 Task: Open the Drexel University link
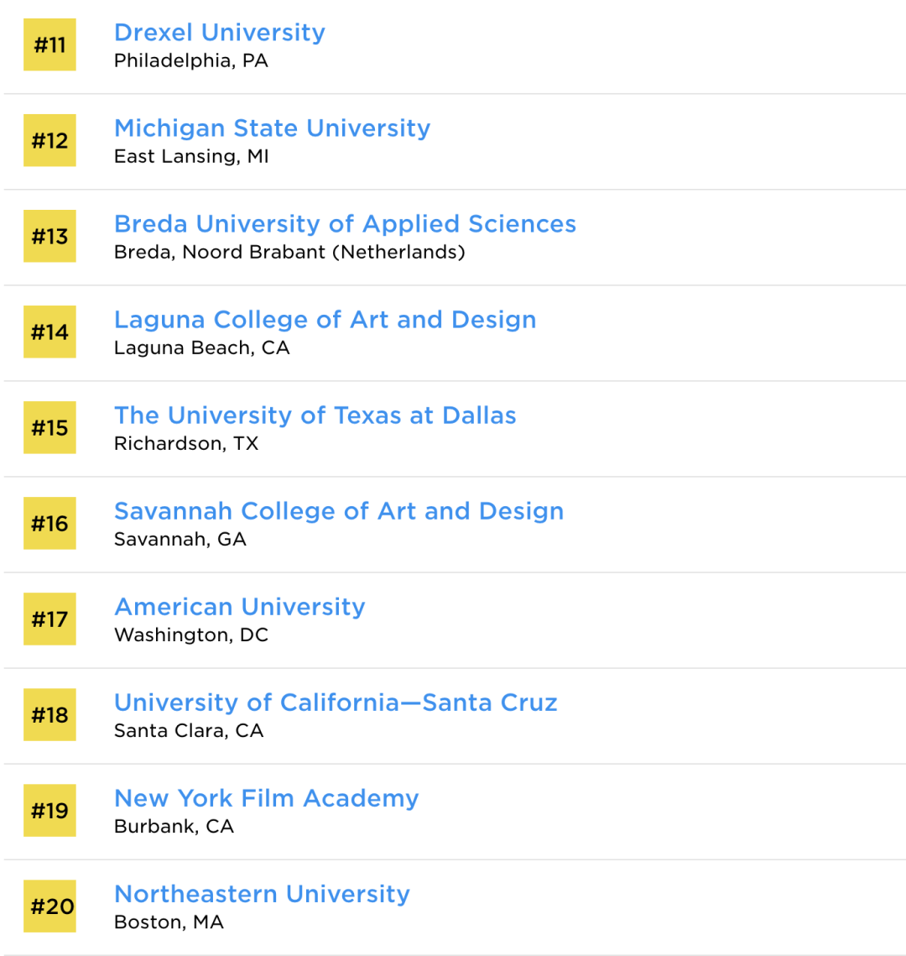coord(219,33)
